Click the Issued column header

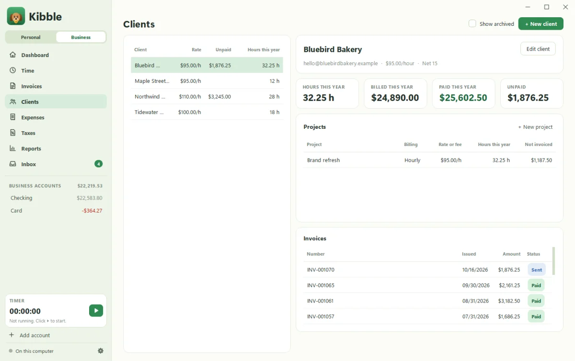469,254
